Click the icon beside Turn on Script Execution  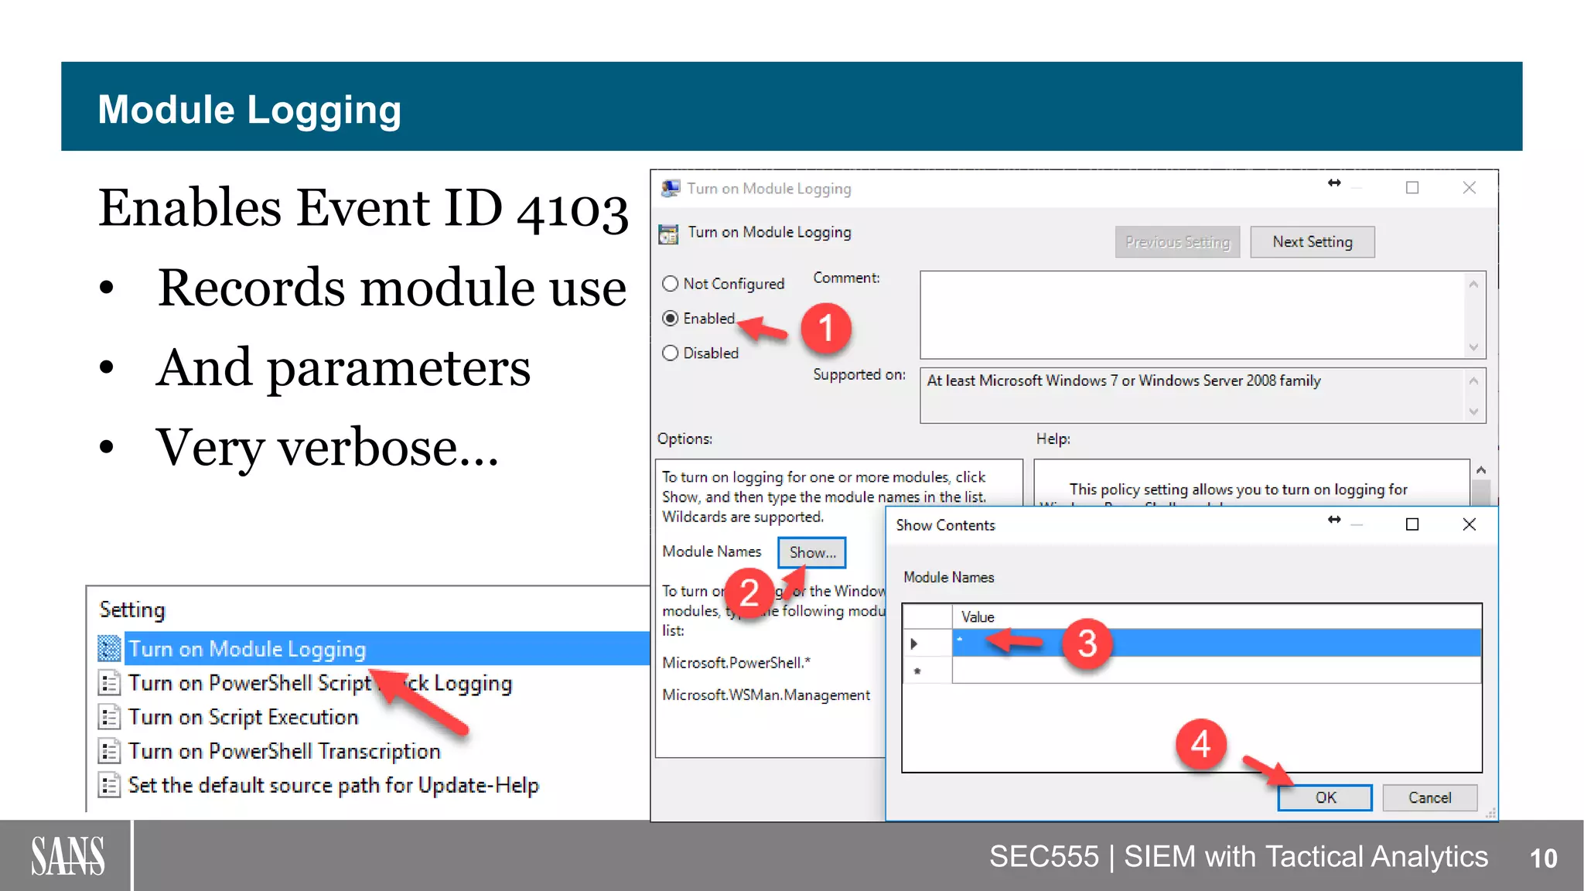(110, 717)
